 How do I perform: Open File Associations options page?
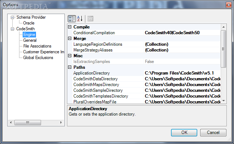37,46
